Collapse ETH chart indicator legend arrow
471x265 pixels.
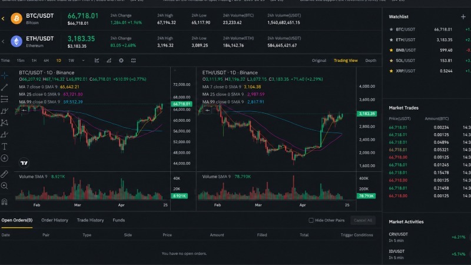coord(207,110)
